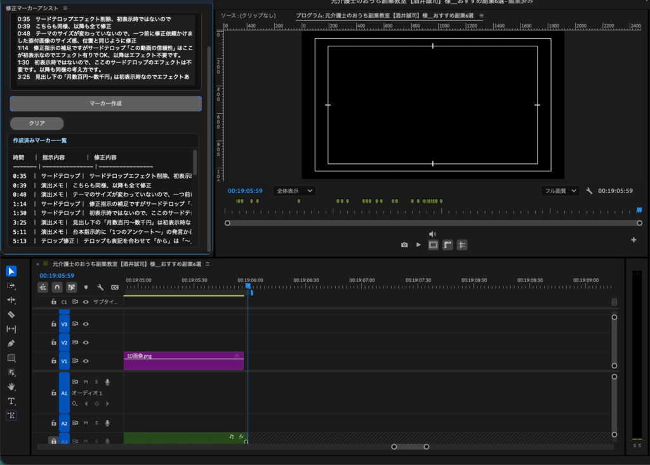Select the プログラム monitor tab
The height and width of the screenshot is (465, 650).
click(x=384, y=15)
